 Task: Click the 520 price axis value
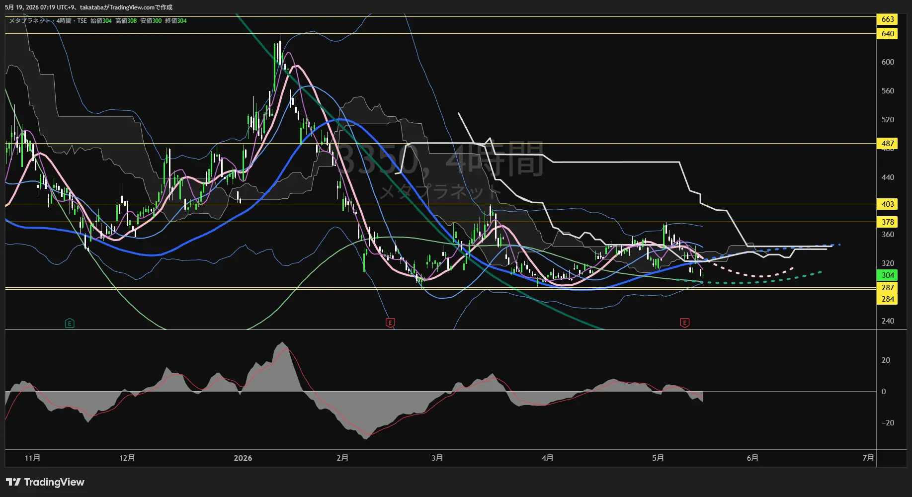tap(888, 120)
